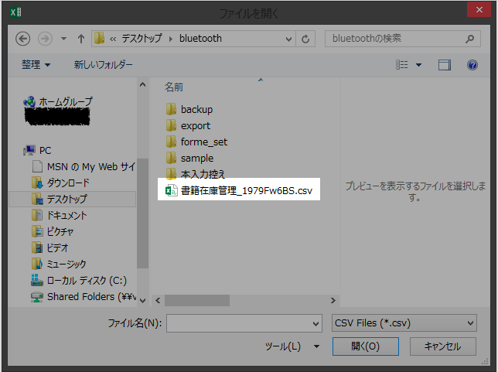
Task: Open the backup folder
Action: pos(196,109)
